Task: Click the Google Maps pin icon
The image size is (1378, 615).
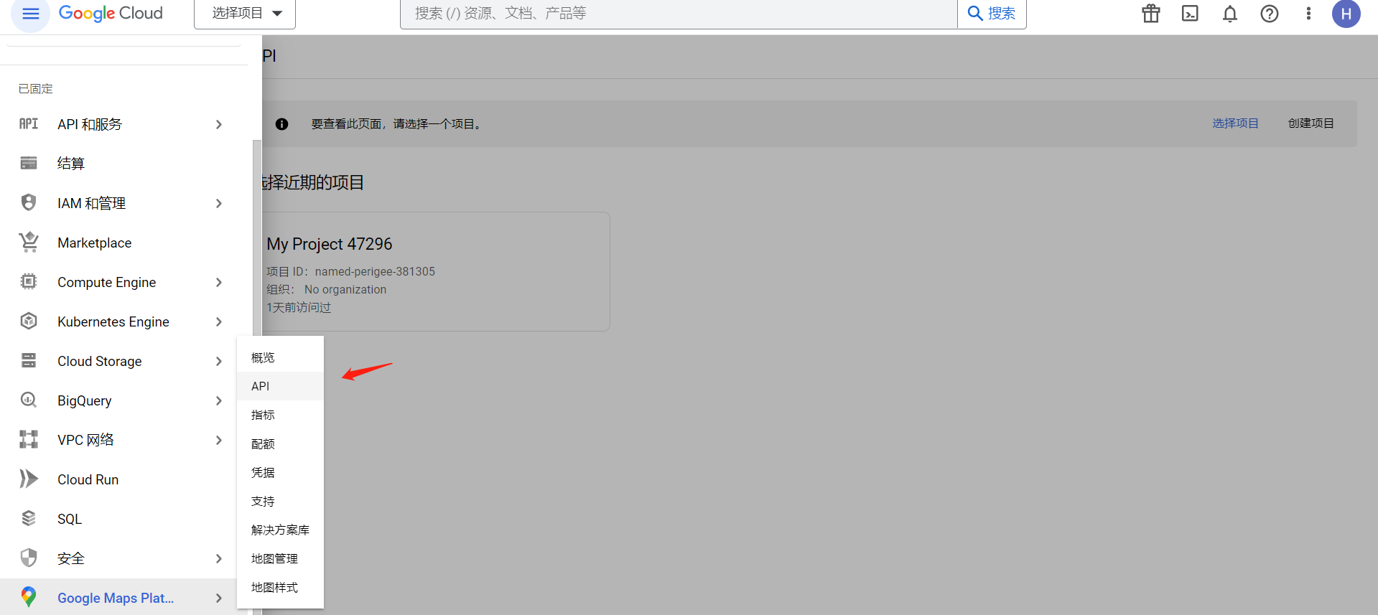Action: [29, 597]
